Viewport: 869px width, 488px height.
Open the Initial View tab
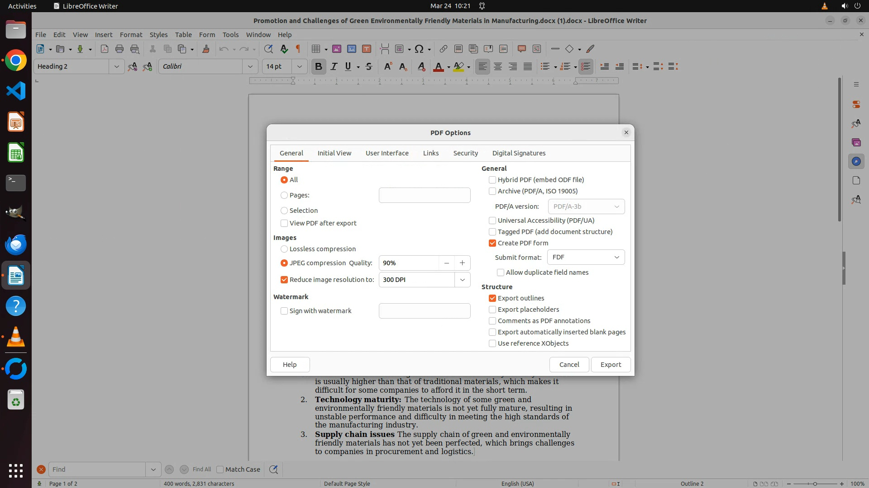[x=334, y=153]
